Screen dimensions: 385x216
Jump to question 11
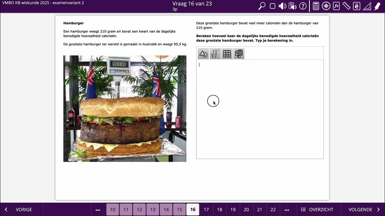click(126, 210)
